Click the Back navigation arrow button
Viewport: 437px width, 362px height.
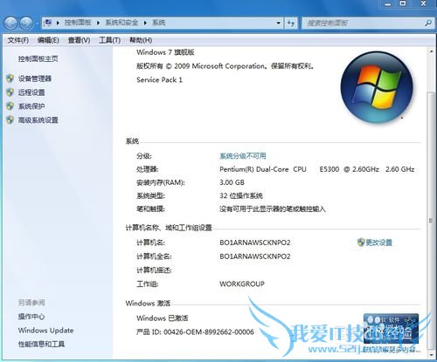[10, 23]
